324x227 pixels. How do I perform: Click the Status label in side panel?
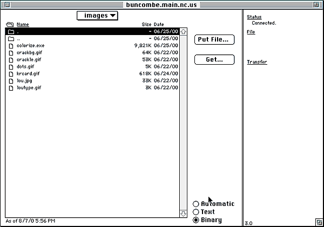(x=254, y=17)
